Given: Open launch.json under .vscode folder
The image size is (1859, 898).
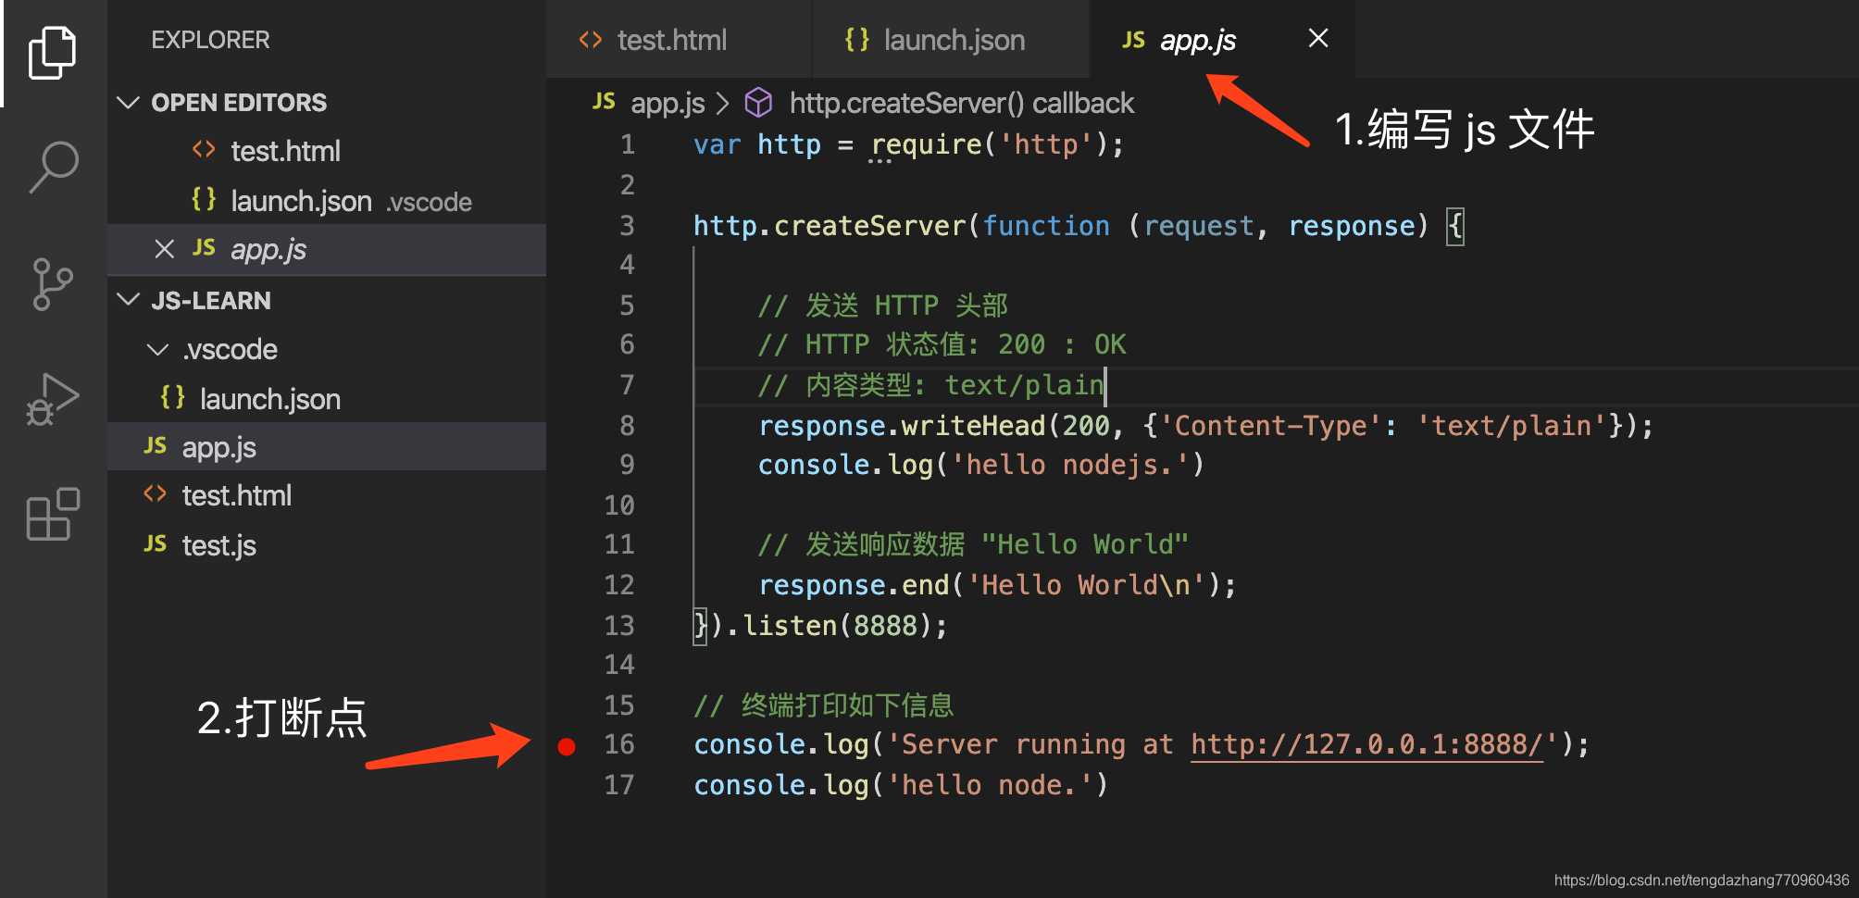Looking at the screenshot, I should pos(327,399).
